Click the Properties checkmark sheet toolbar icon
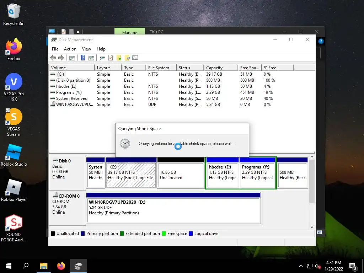Screen dimensions: 364x273 point(111,58)
